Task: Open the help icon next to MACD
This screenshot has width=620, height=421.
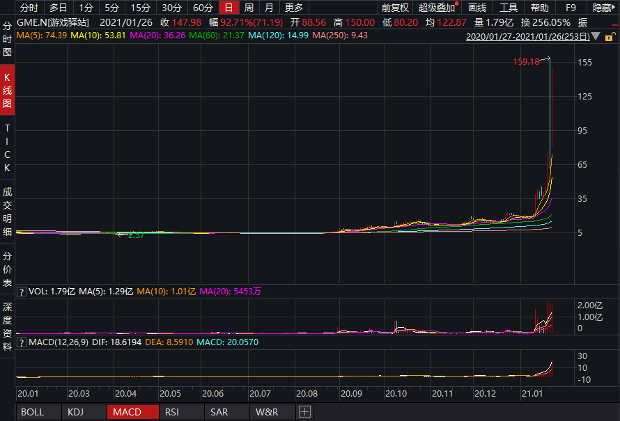Action: [x=22, y=343]
